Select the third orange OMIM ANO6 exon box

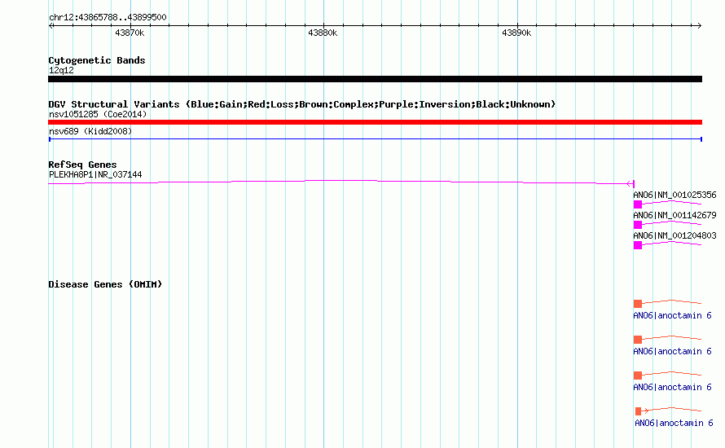point(638,375)
